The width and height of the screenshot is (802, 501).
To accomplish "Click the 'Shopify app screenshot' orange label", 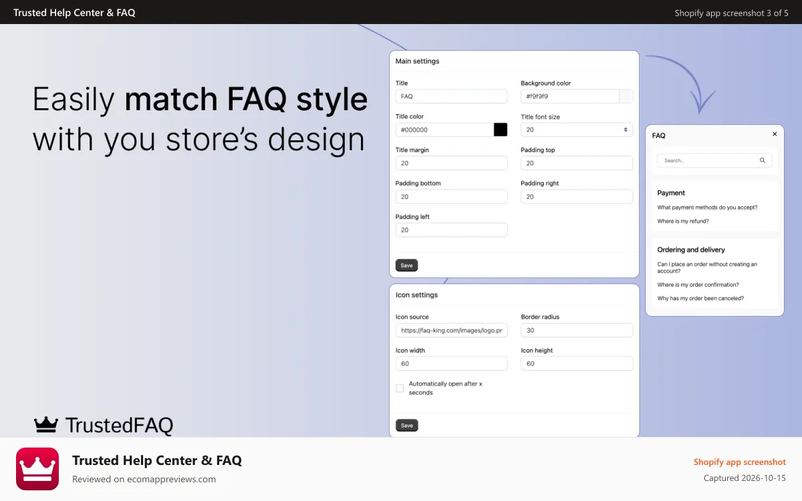I will pos(740,462).
